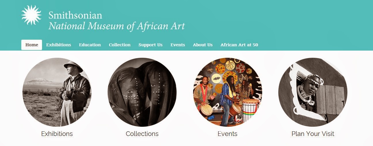Follow the Collections caption link

pos(142,134)
